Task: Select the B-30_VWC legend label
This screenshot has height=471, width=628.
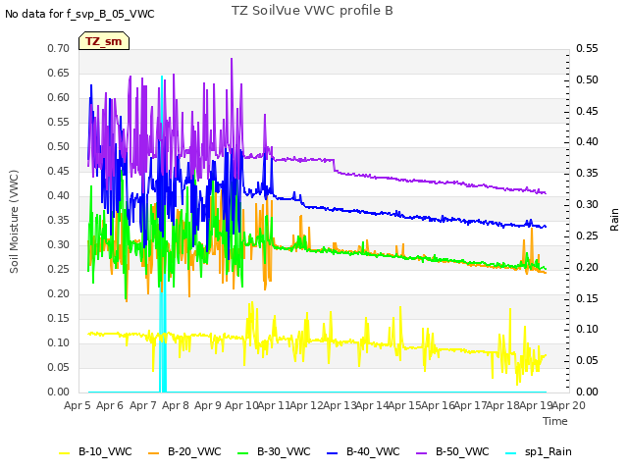Action: coord(284,451)
